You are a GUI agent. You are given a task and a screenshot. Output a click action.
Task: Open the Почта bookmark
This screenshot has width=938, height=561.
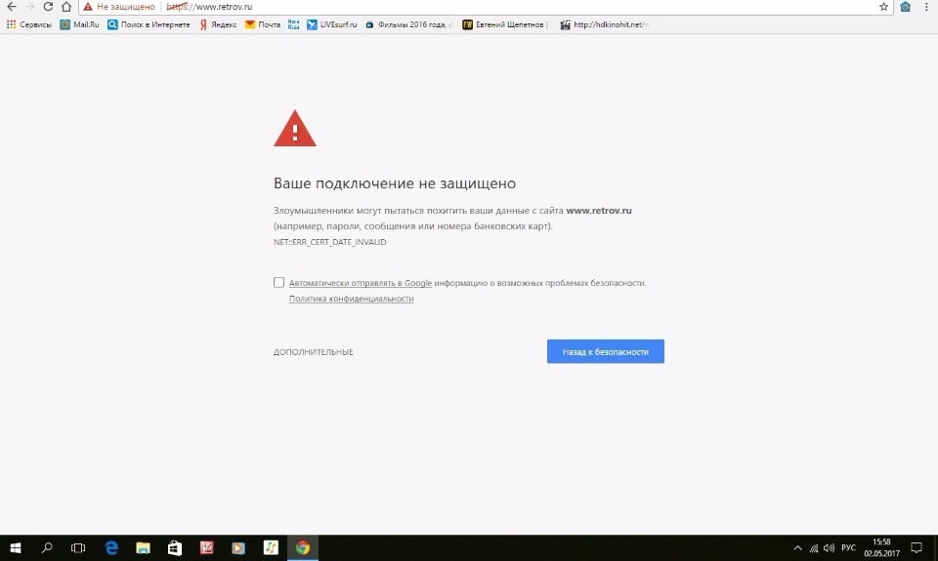(x=263, y=24)
